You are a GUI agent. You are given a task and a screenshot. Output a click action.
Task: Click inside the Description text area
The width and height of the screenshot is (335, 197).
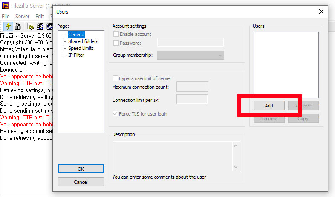(x=173, y=156)
